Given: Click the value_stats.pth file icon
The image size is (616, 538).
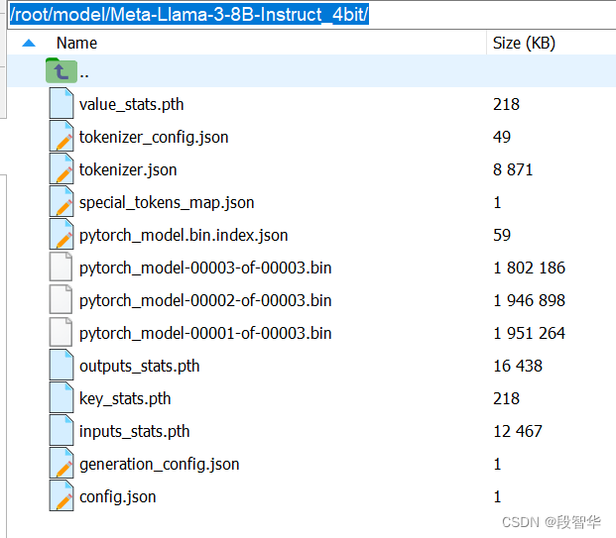Looking at the screenshot, I should pos(62,104).
